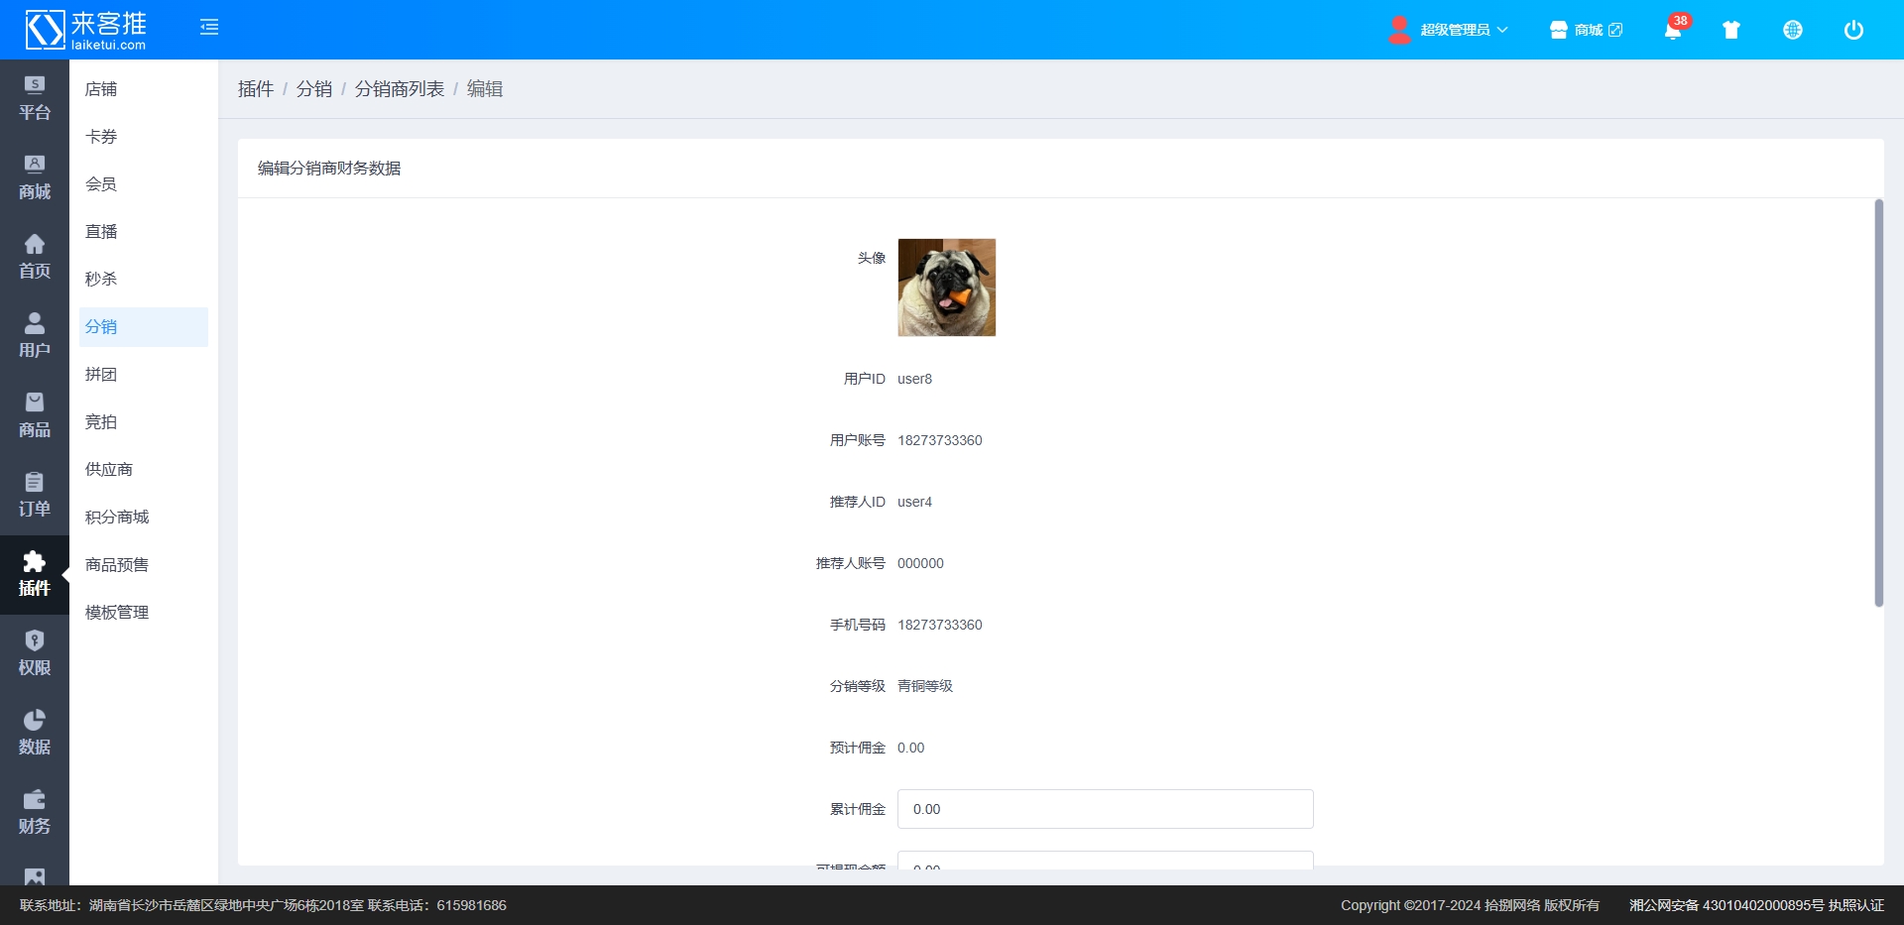This screenshot has height=925, width=1904.
Task: Open the 订单 orders section
Action: (35, 495)
